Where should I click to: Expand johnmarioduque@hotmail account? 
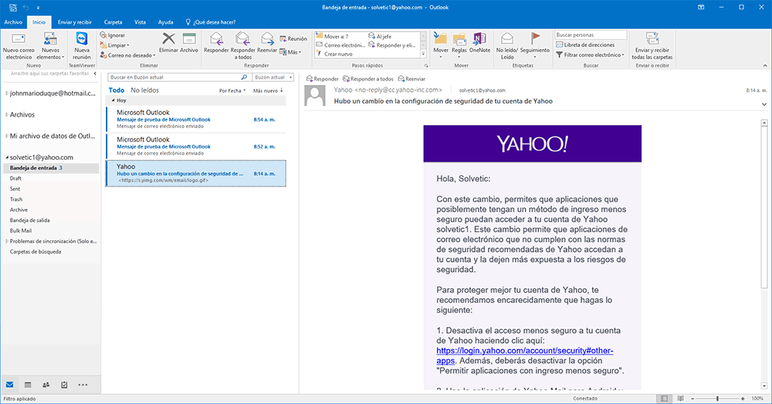(7, 93)
